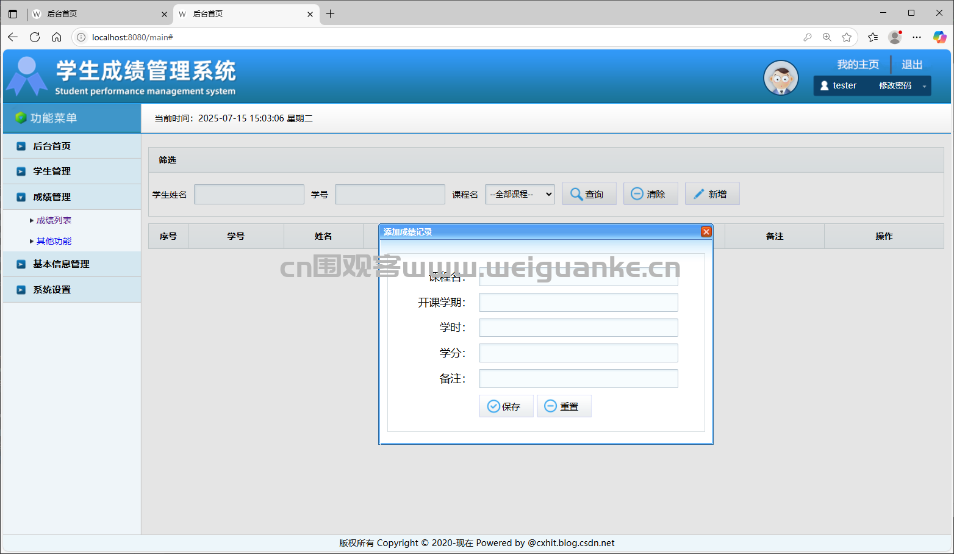Go back in browser history
Viewport: 954px width, 554px height.
pos(13,37)
